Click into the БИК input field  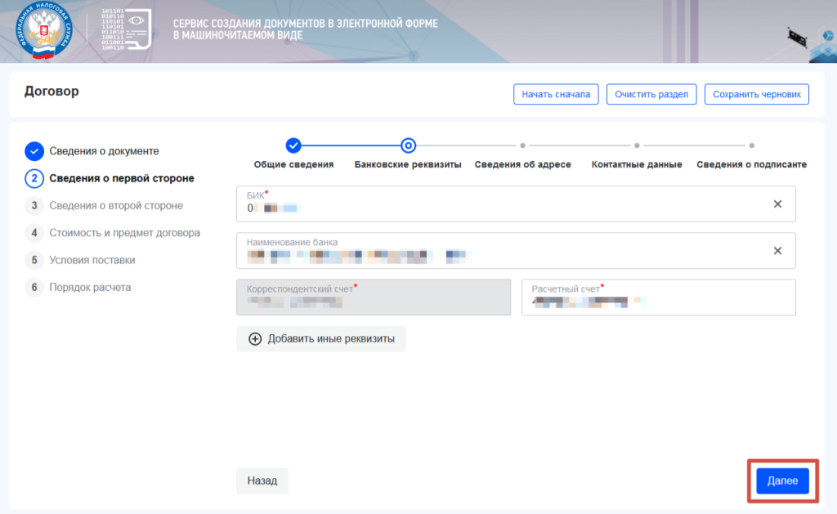[x=516, y=204]
